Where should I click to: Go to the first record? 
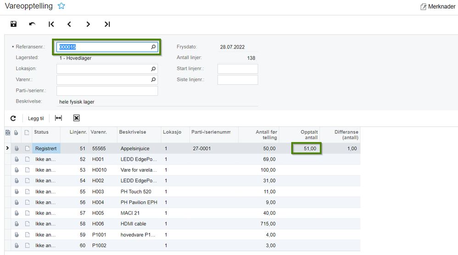51,24
